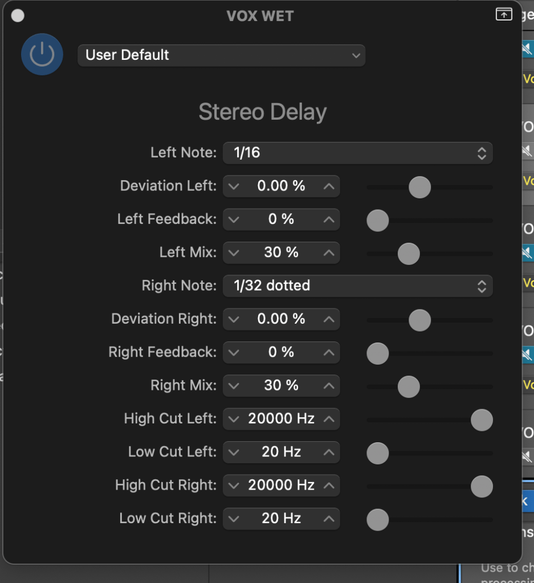Decrease Low Cut Left with its down chevron
This screenshot has width=534, height=583.
click(x=234, y=452)
